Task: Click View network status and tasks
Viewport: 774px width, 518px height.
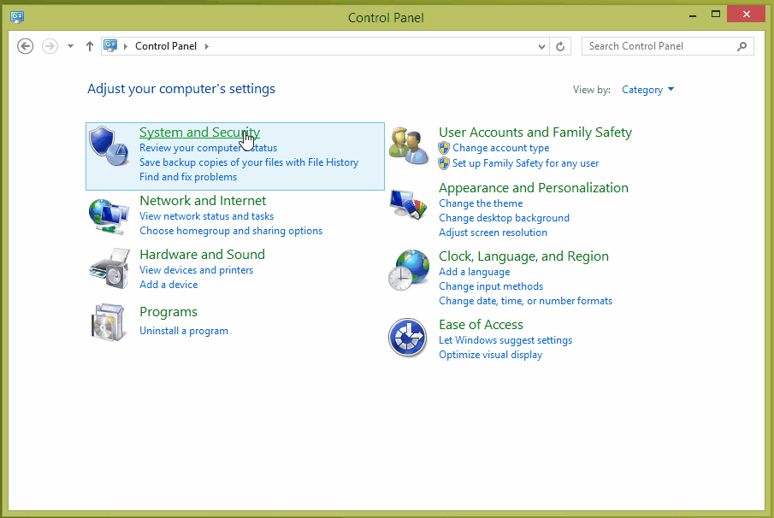Action: pyautogui.click(x=206, y=216)
